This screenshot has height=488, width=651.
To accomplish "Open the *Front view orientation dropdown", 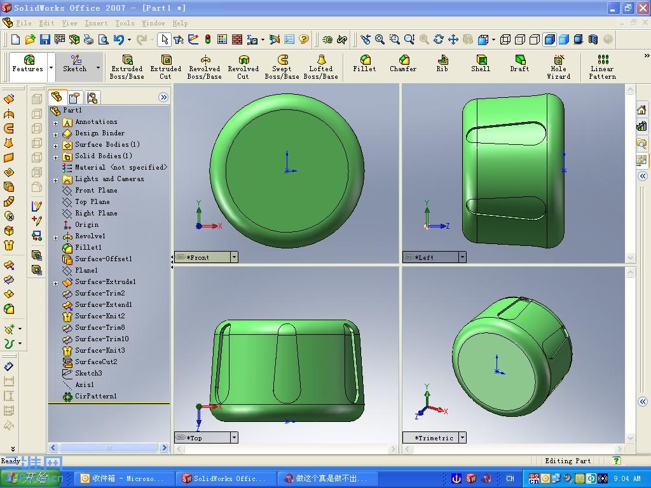I will [x=234, y=257].
